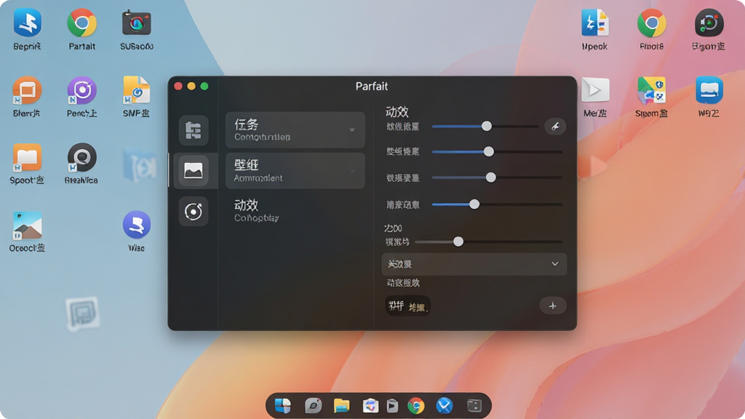Select the Blerrjt orange desktop icon
Screen dimensions: 745x419
[x=27, y=90]
